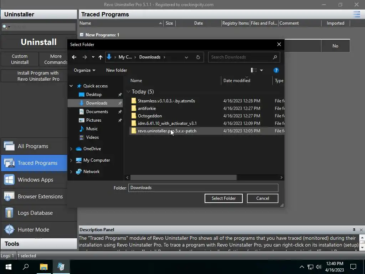This screenshot has height=274, width=365.
Task: Open volume control in system tray
Action: click(318, 267)
